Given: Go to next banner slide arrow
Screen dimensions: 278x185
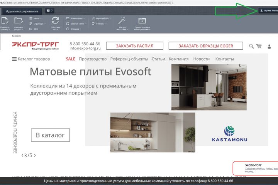Looking at the screenshot, I should pos(35,155).
